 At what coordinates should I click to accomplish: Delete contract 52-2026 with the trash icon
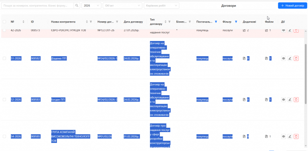[x=296, y=100]
